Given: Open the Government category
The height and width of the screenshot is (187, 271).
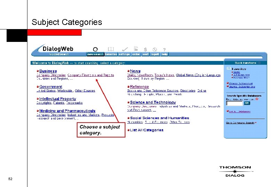Looking at the screenshot, I should (x=51, y=87).
